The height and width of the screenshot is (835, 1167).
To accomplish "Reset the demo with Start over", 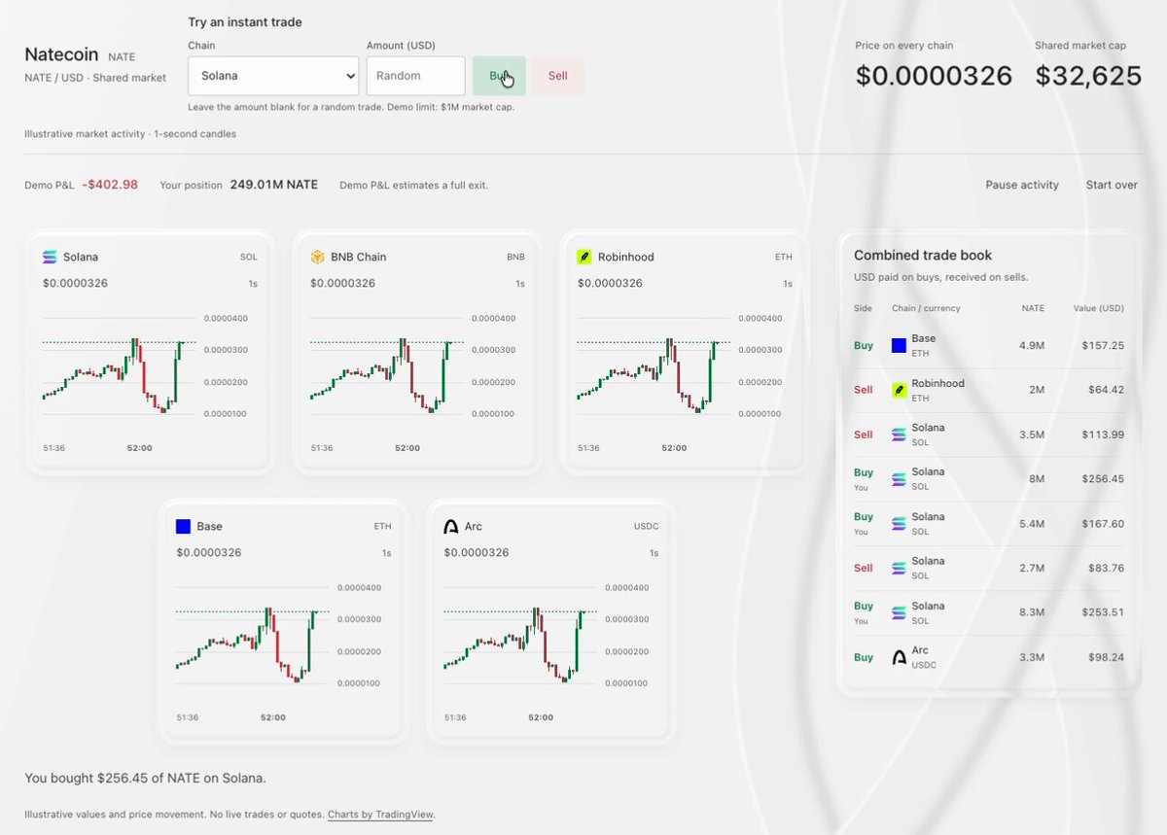I will [x=1112, y=185].
